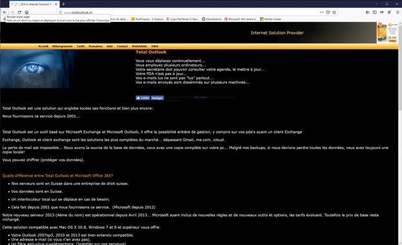The width and height of the screenshot is (402, 245).
Task: Click 'Un interlocuteur local' bullet
Action: [x=61, y=199]
